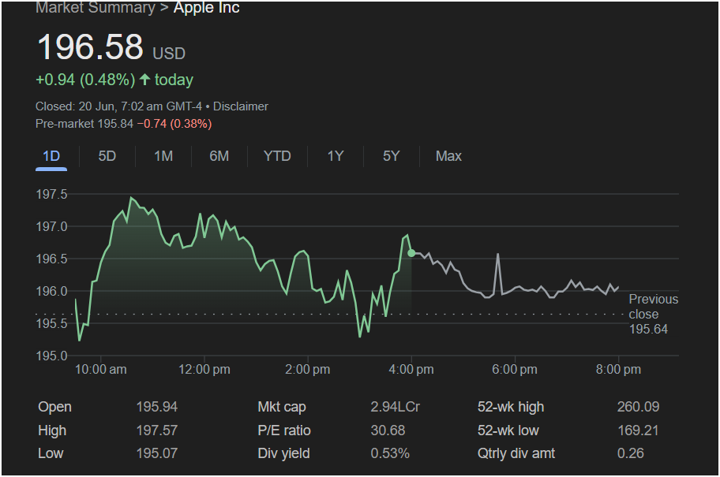The width and height of the screenshot is (720, 477).
Task: Open the Market Summary breadcrumb link
Action: [x=96, y=8]
